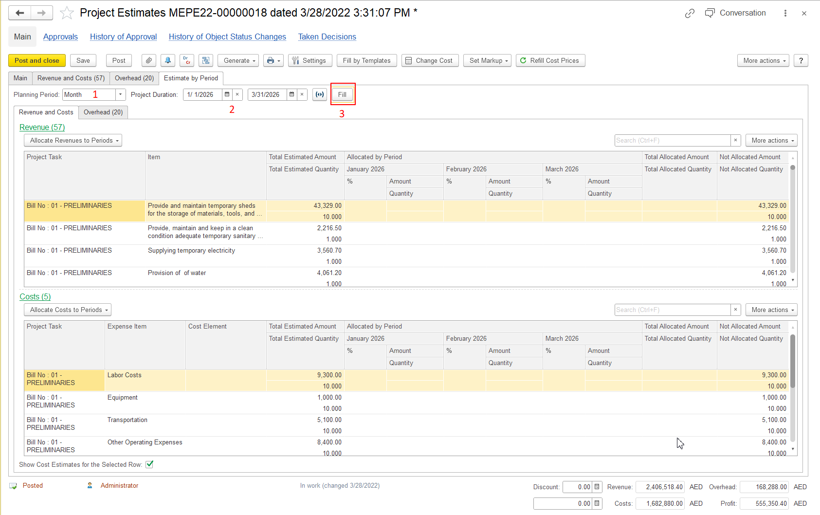The height and width of the screenshot is (515, 820).
Task: Refresh prices with Refill Cost Prices
Action: coord(550,60)
